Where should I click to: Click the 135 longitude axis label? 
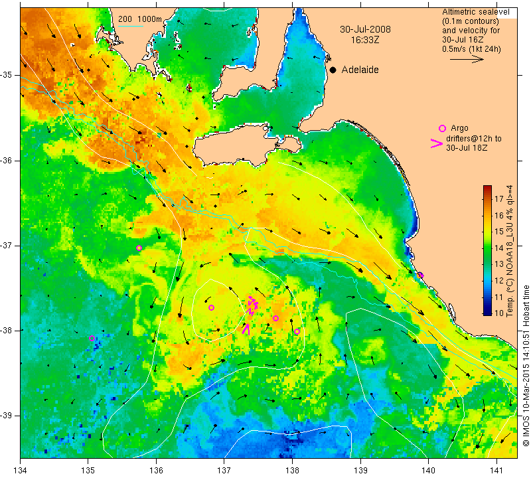(x=88, y=471)
